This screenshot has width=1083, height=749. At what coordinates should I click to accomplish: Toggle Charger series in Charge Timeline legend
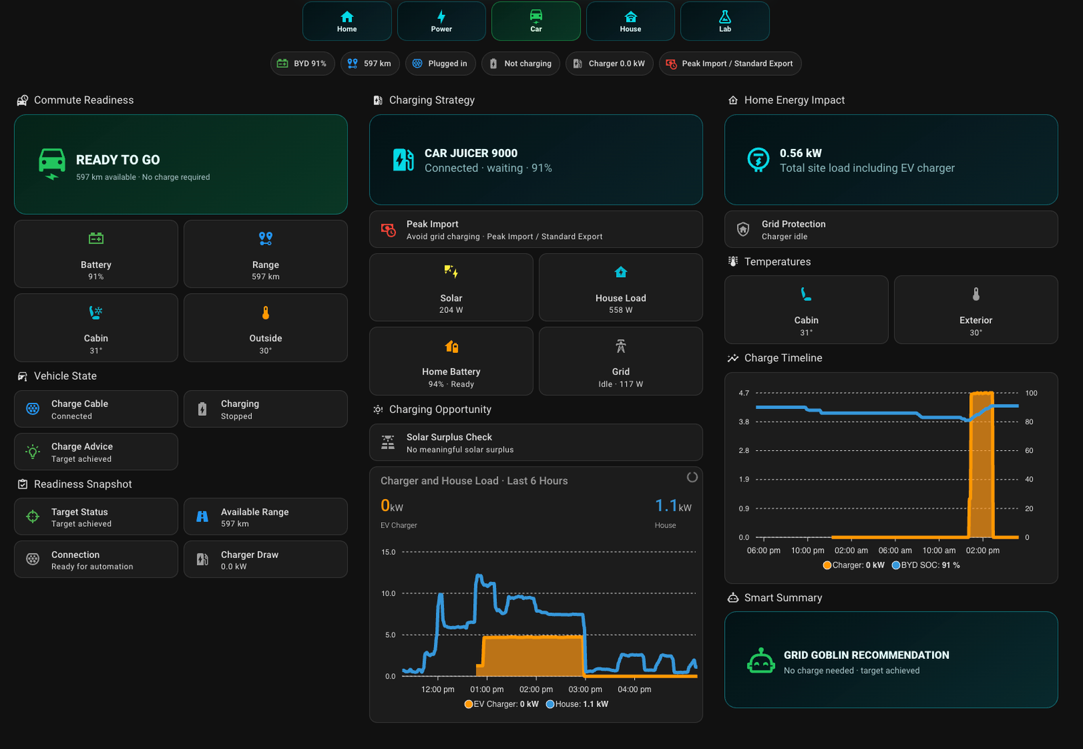tap(854, 565)
